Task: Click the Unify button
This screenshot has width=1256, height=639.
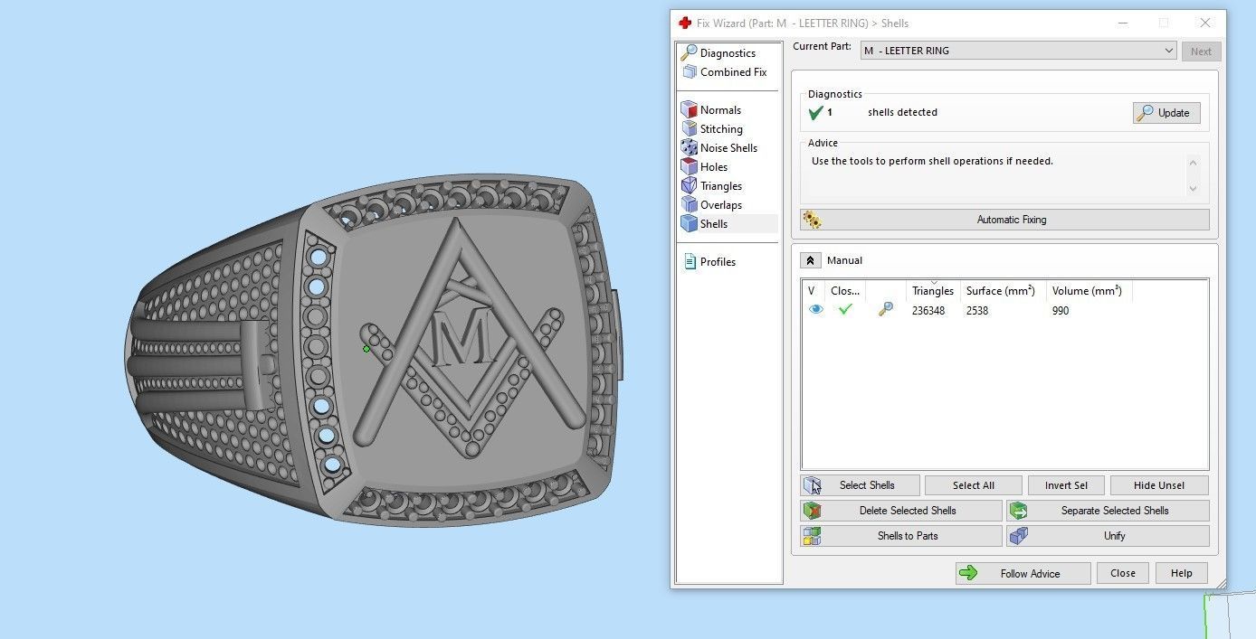Action: click(x=1108, y=536)
